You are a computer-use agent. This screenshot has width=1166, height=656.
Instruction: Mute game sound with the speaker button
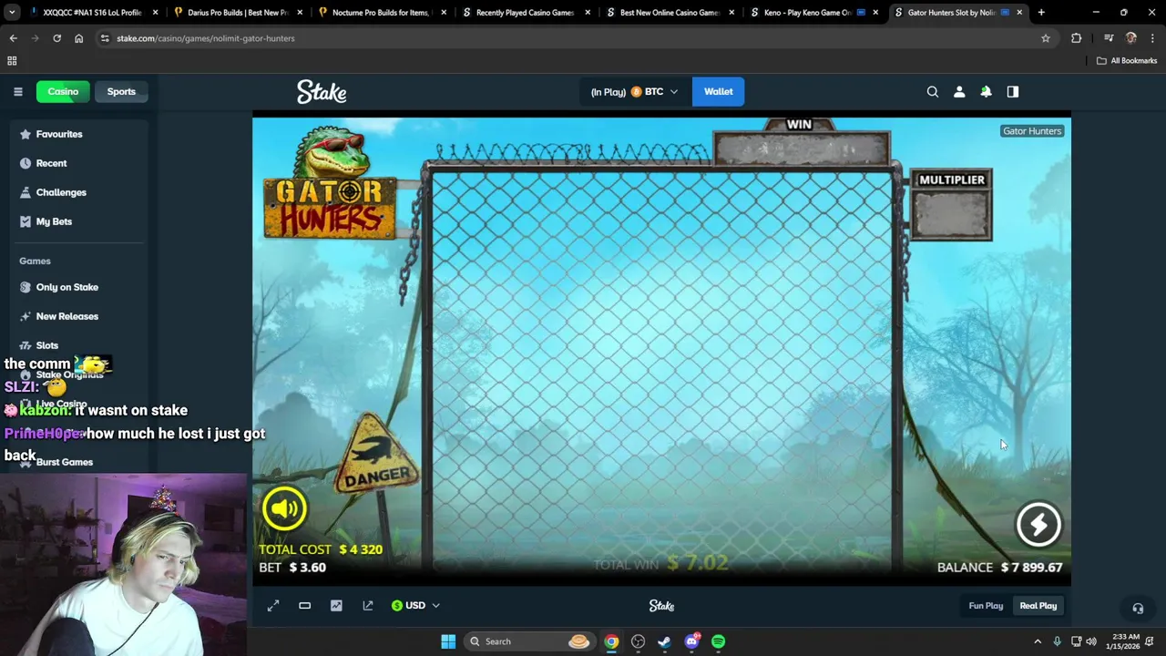284,508
